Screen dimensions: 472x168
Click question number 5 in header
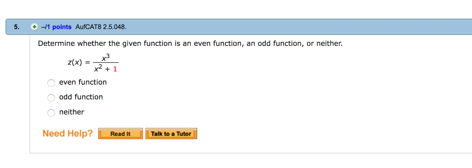point(17,27)
